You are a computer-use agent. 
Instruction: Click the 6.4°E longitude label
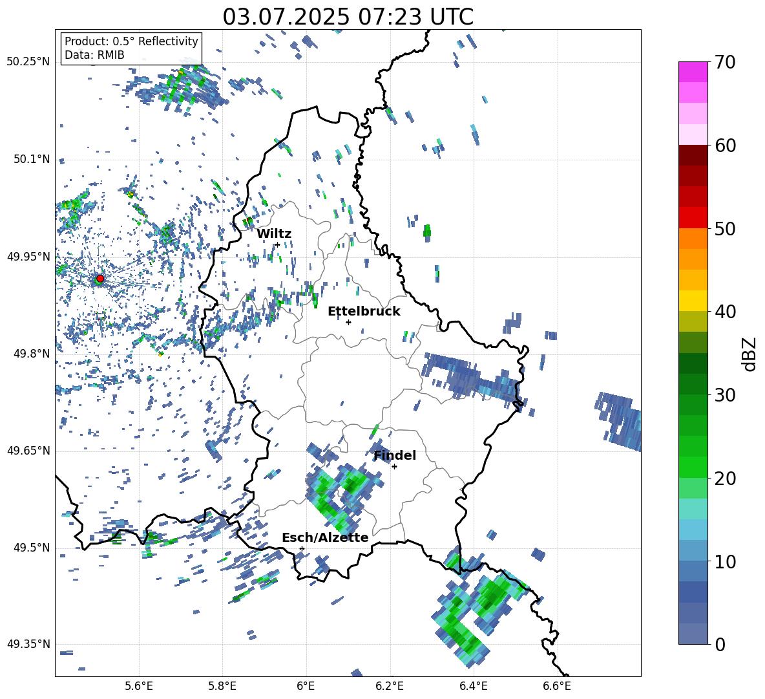(473, 686)
